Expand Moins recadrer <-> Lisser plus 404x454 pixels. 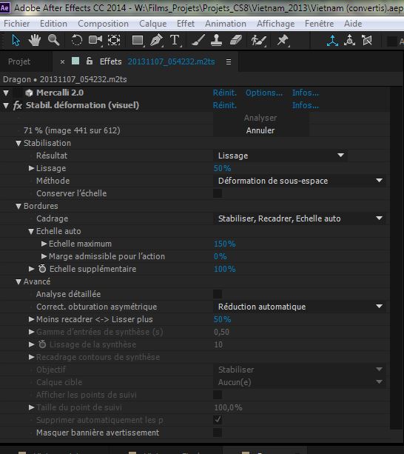coord(31,319)
